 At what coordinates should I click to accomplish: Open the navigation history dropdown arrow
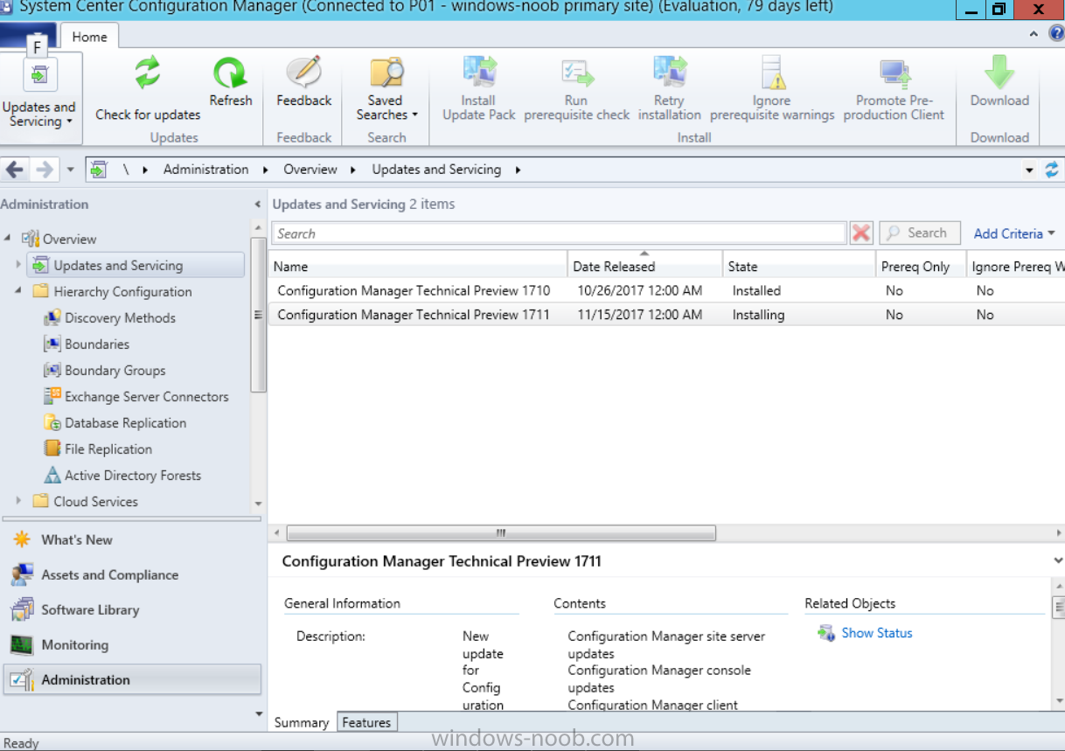click(71, 170)
